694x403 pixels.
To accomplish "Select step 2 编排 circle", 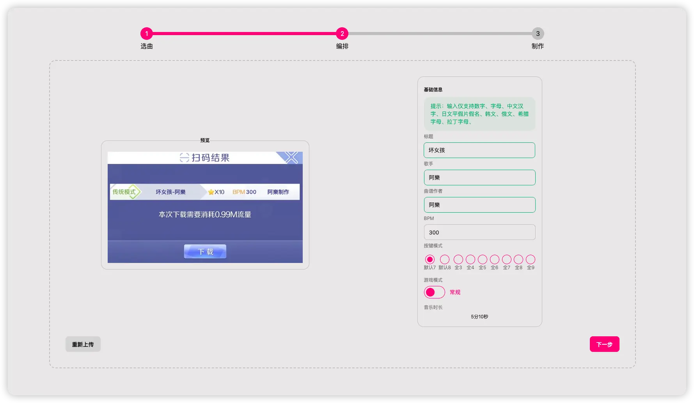I will point(342,34).
